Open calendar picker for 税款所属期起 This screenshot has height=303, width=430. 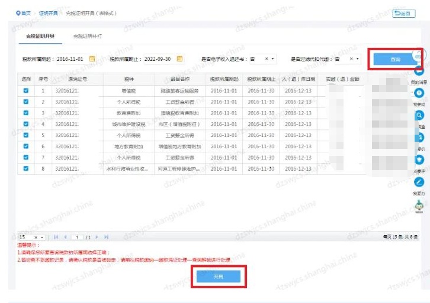tap(92, 59)
